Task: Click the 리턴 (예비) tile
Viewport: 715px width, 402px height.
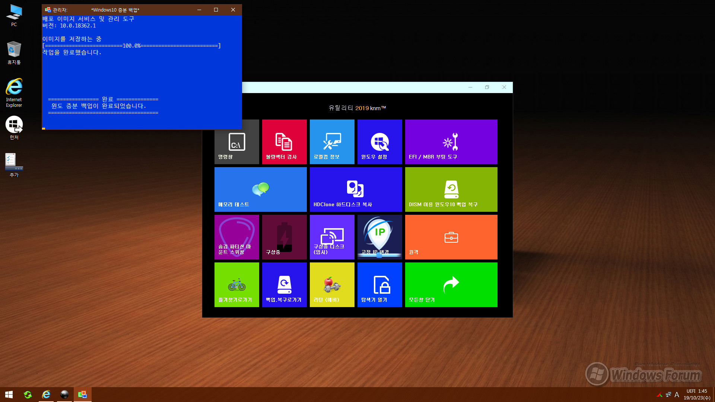Action: pos(332,285)
